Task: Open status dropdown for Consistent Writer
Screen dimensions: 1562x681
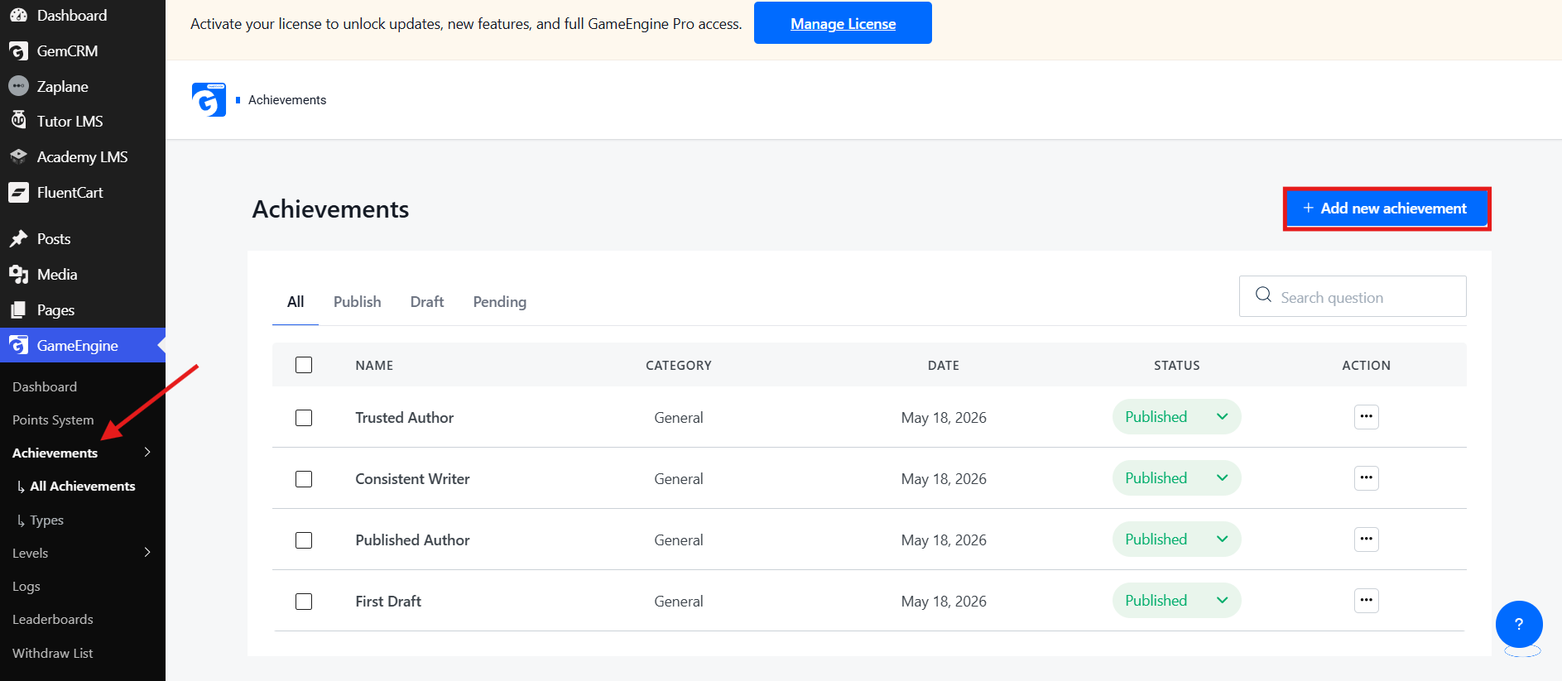Action: tap(1176, 478)
